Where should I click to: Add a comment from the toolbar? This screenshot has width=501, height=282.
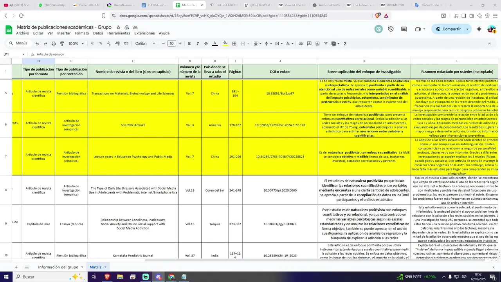pos(309,43)
